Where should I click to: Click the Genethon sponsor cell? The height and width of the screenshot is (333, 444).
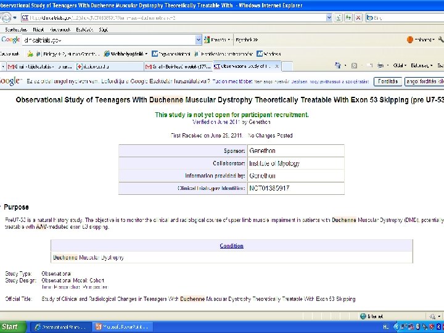(x=296, y=150)
